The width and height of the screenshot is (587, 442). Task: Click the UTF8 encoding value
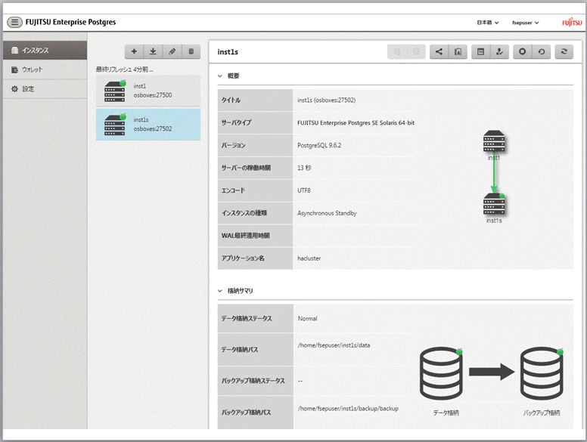pyautogui.click(x=304, y=190)
